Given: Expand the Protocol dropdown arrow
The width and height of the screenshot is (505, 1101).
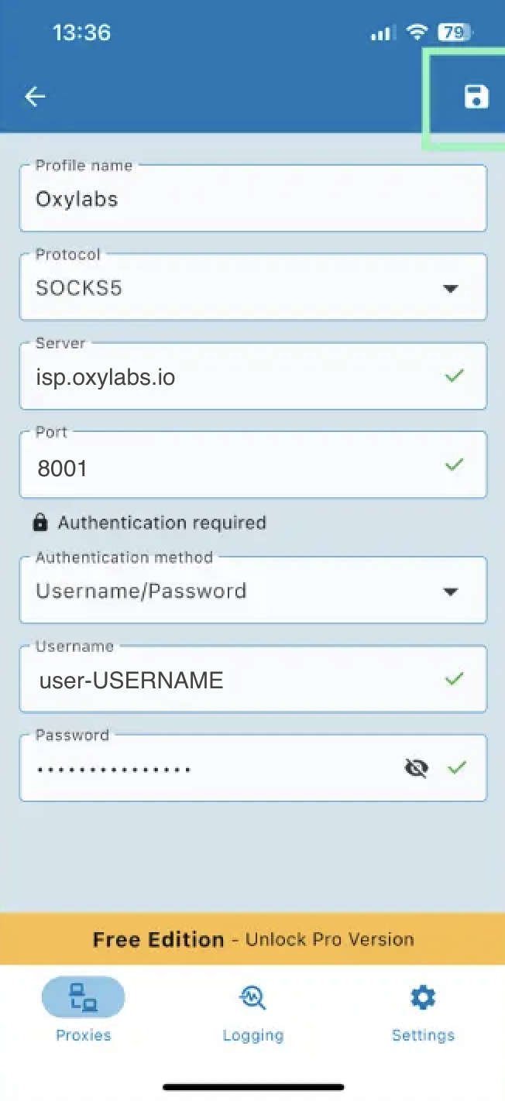Looking at the screenshot, I should [450, 289].
